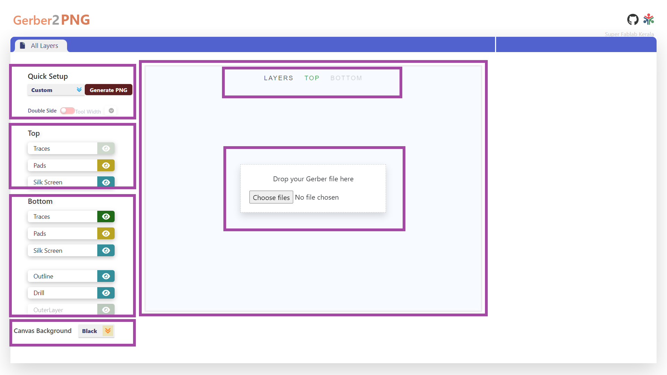Screen dimensions: 667x375
Task: Enable the Double Side switch
Action: [x=67, y=111]
